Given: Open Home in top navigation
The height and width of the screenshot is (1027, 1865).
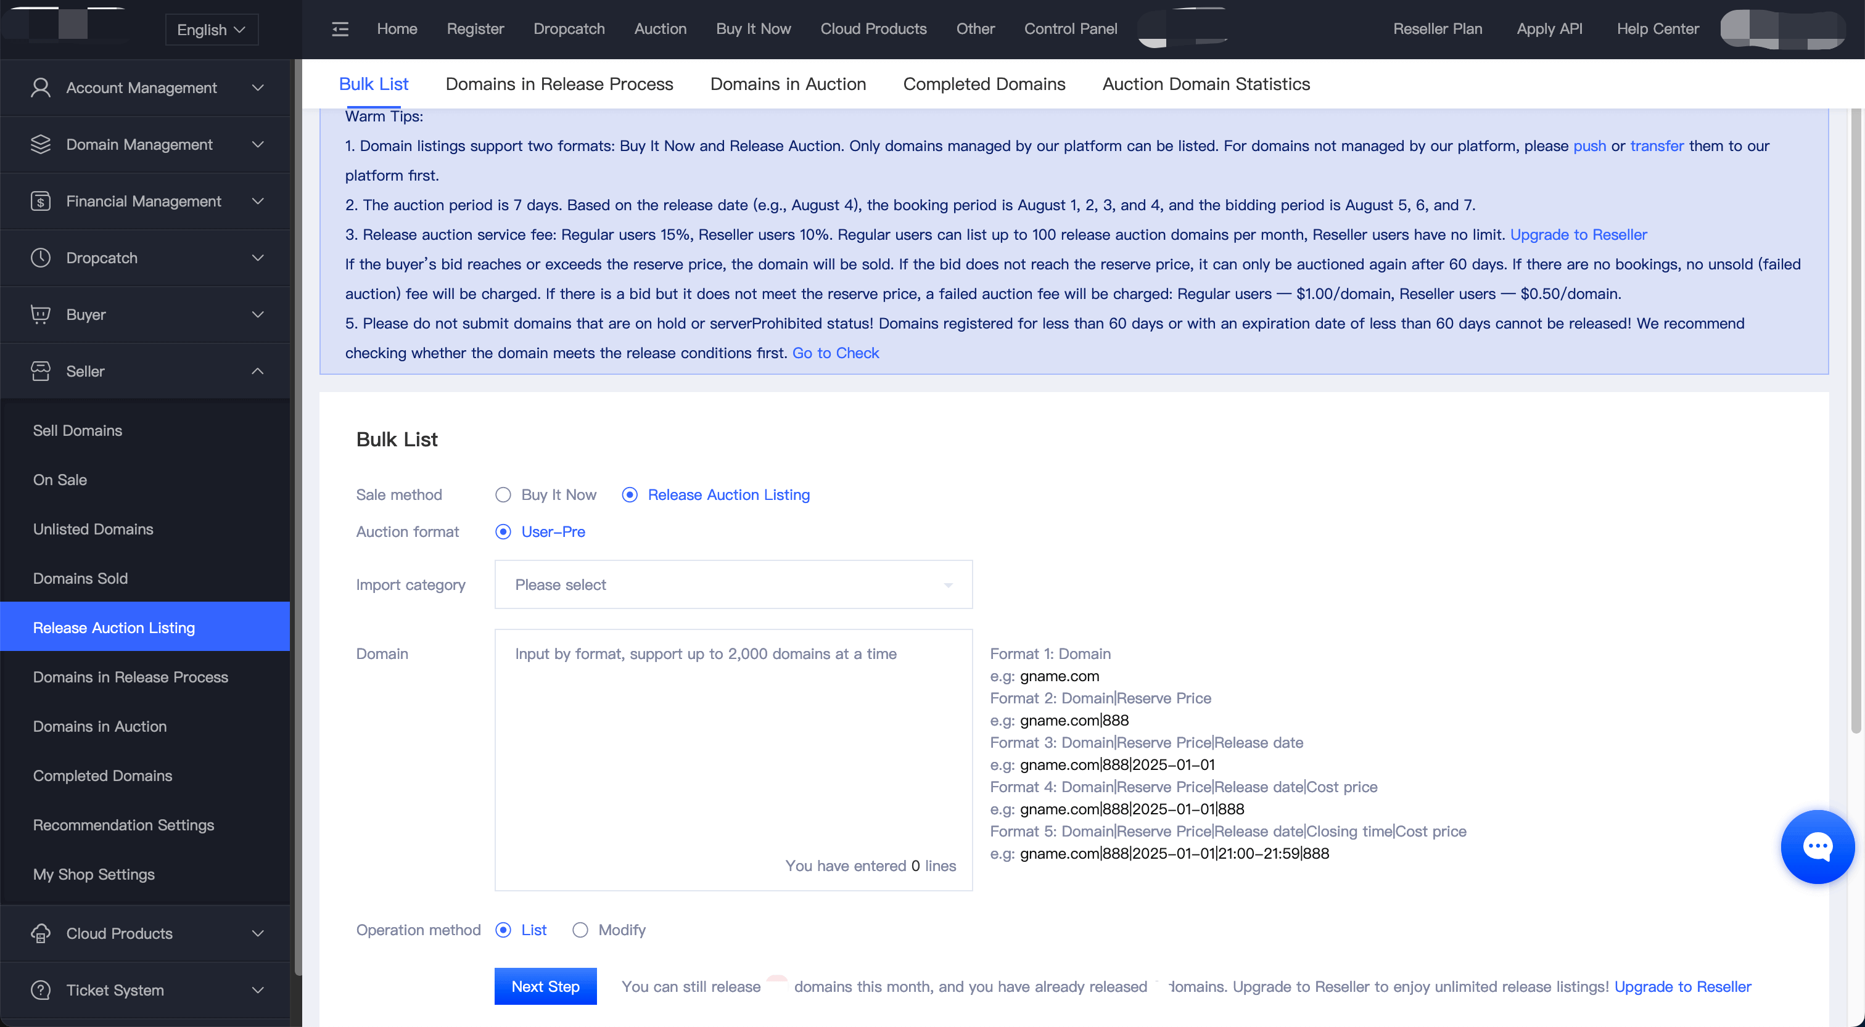Looking at the screenshot, I should (397, 29).
